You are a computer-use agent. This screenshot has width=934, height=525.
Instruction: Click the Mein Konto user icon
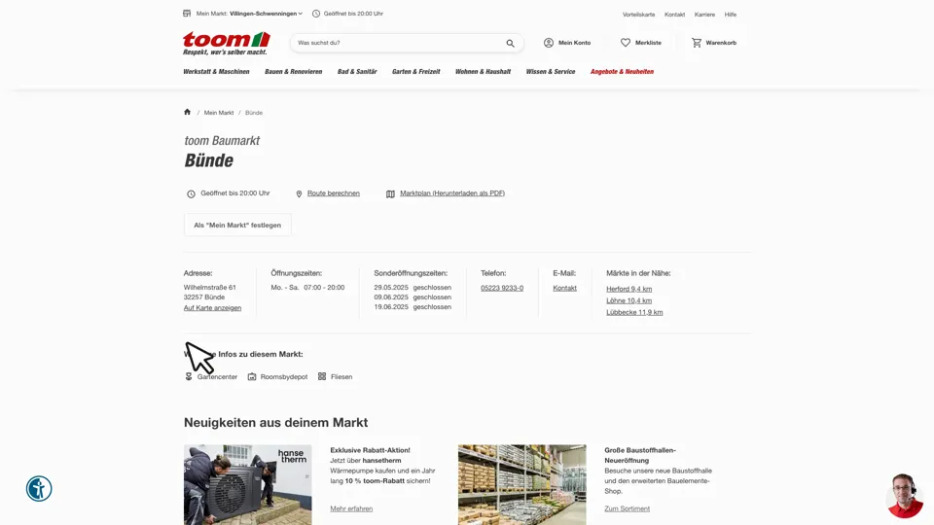click(549, 43)
